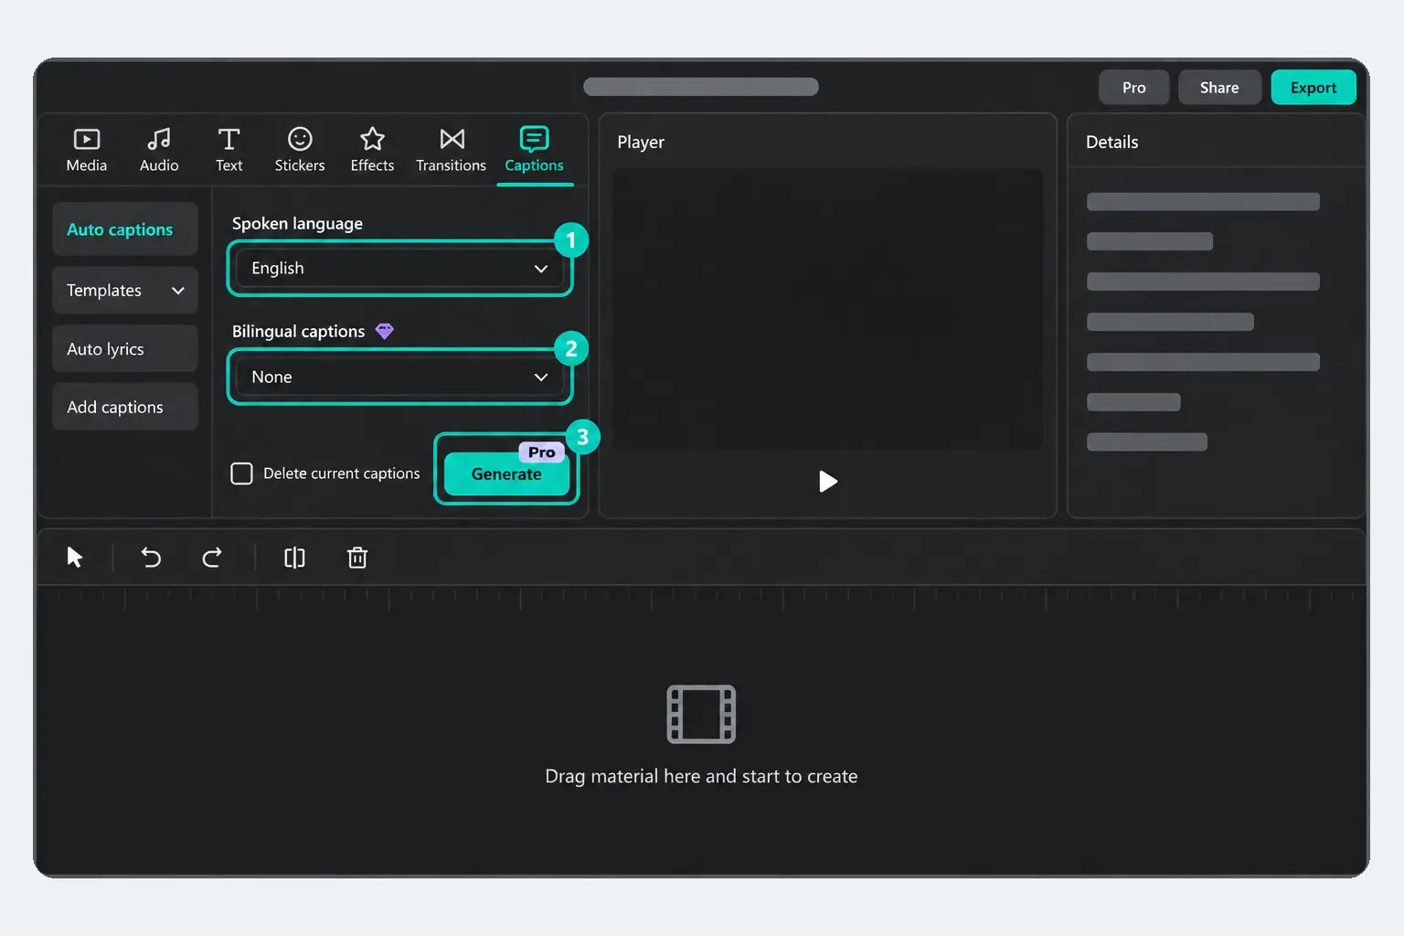The image size is (1404, 936).
Task: Open the Spoken language English dropdown
Action: pos(399,268)
